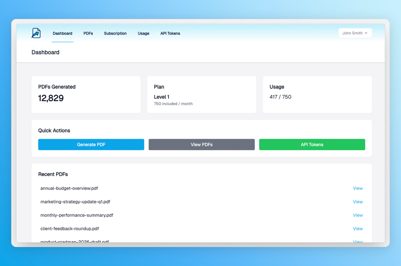Click the annual-budget-overview.pdf file name
This screenshot has width=401, height=266.
coord(69,188)
